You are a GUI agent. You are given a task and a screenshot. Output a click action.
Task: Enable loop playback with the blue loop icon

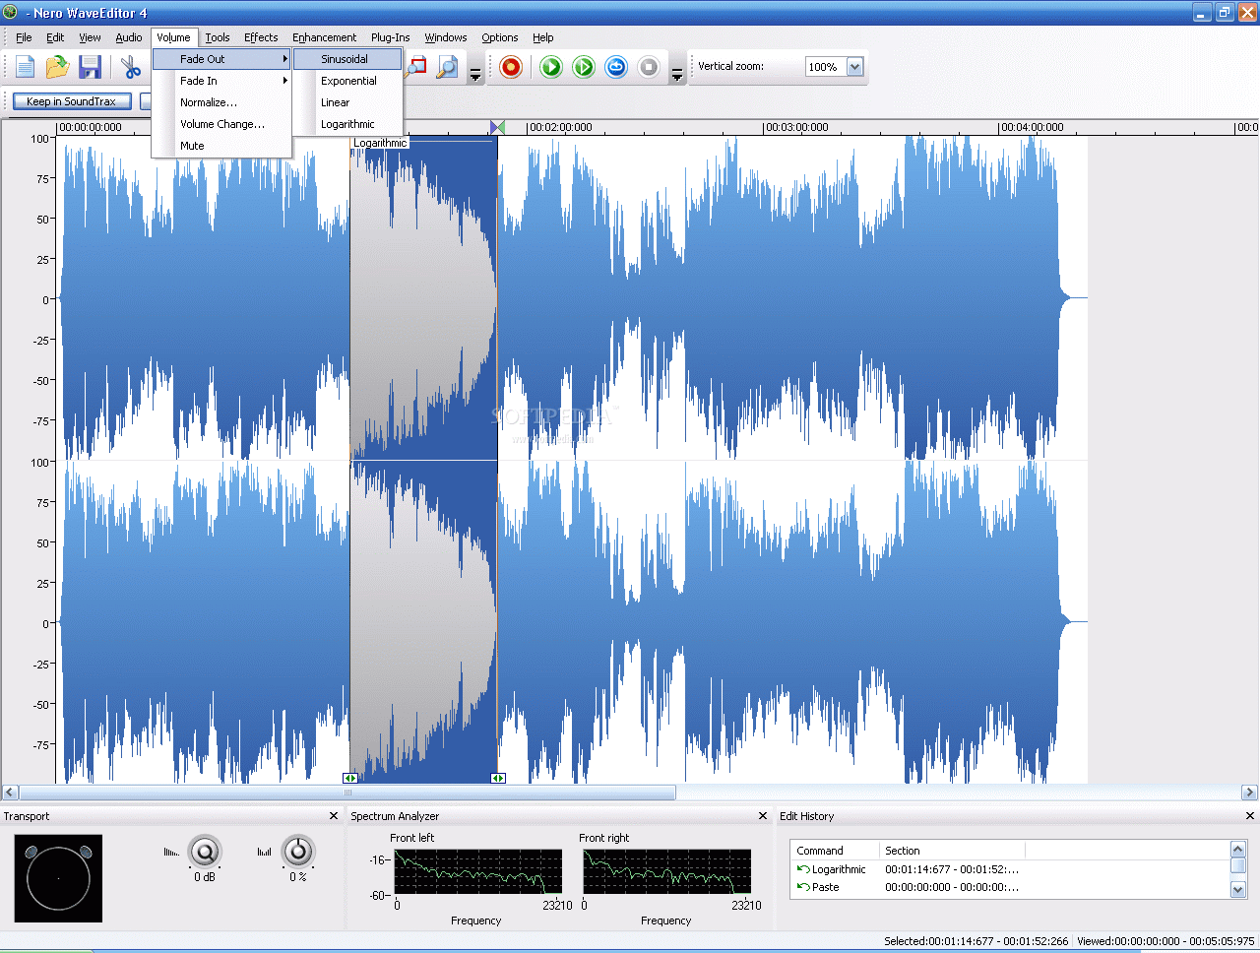(x=616, y=67)
